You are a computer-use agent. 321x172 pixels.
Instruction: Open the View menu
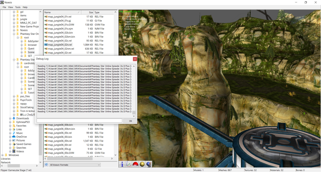(11, 7)
